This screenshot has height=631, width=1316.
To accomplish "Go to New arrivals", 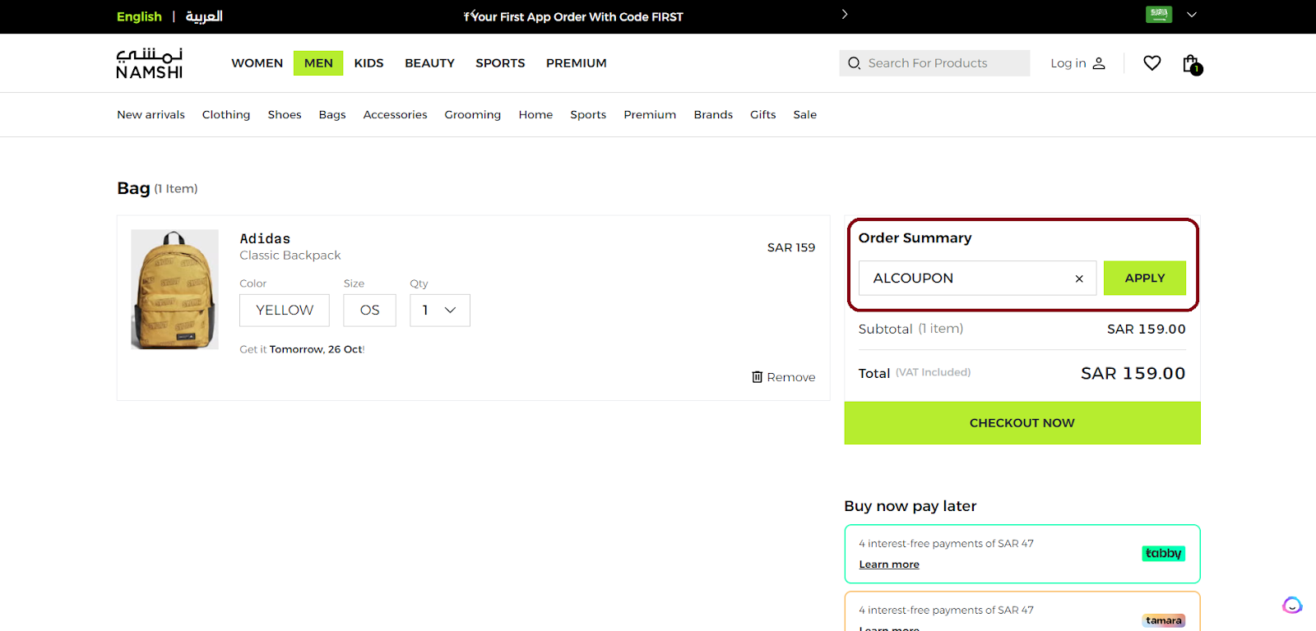I will 151,115.
